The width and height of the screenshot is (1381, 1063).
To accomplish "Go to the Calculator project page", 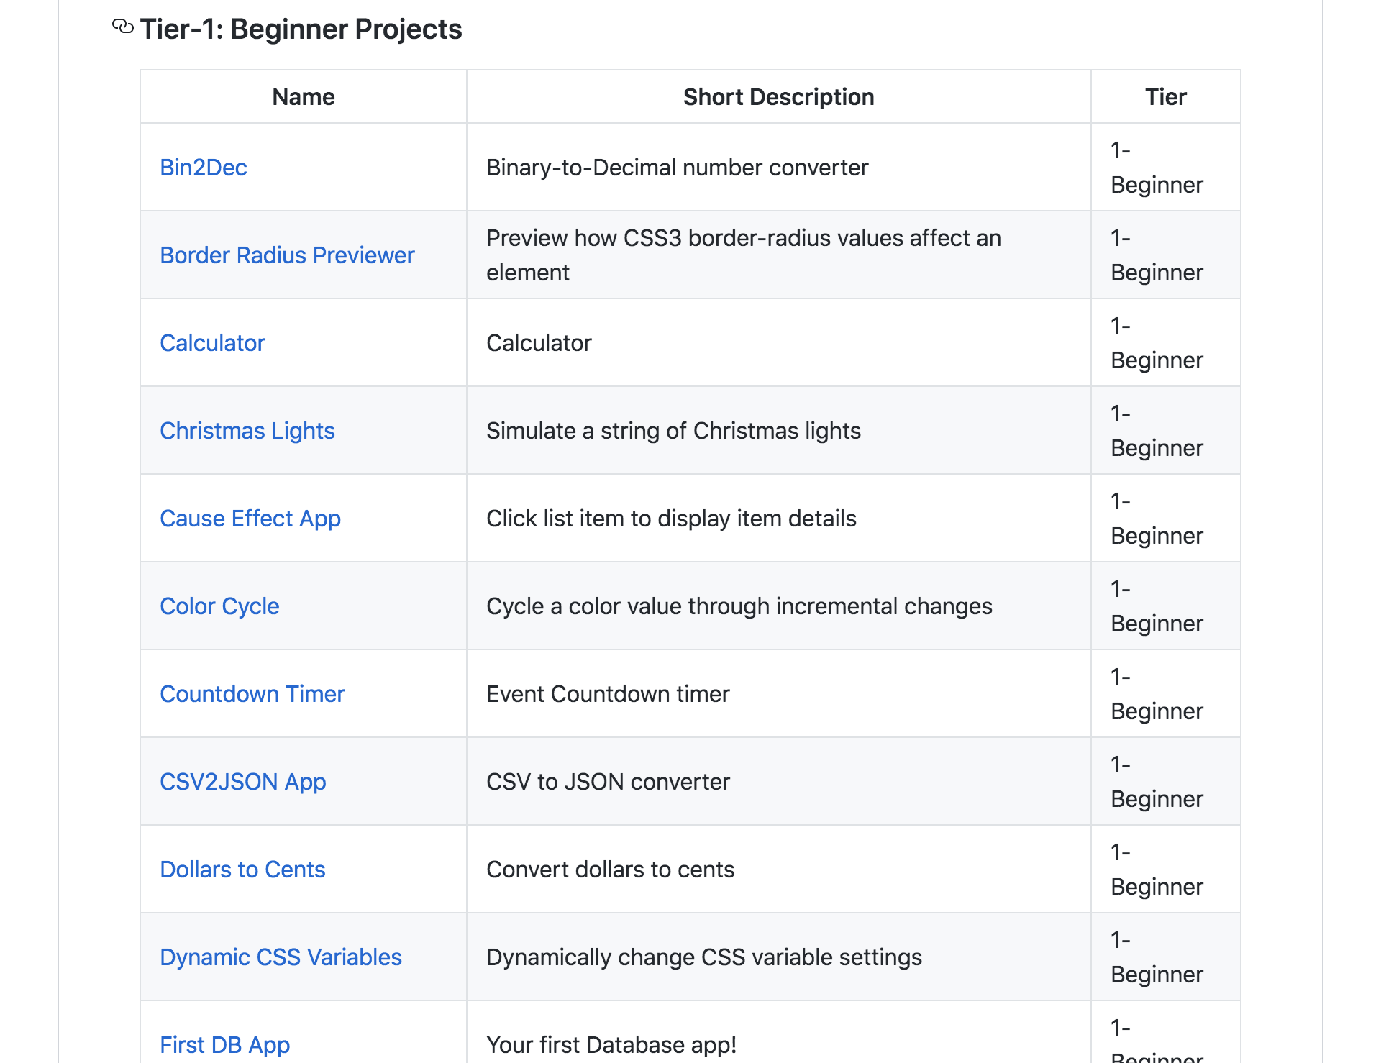I will pyautogui.click(x=212, y=343).
